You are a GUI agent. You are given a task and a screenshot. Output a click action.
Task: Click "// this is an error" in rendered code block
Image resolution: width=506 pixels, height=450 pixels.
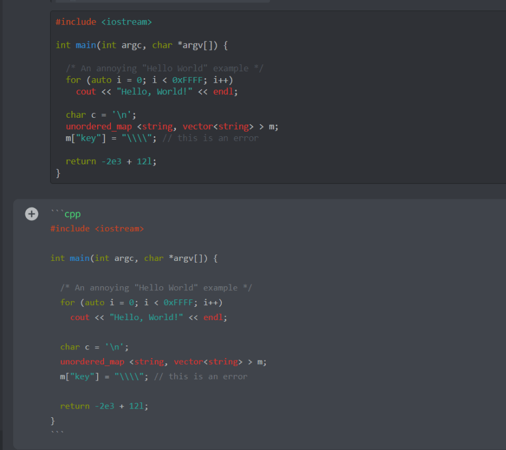click(x=210, y=138)
